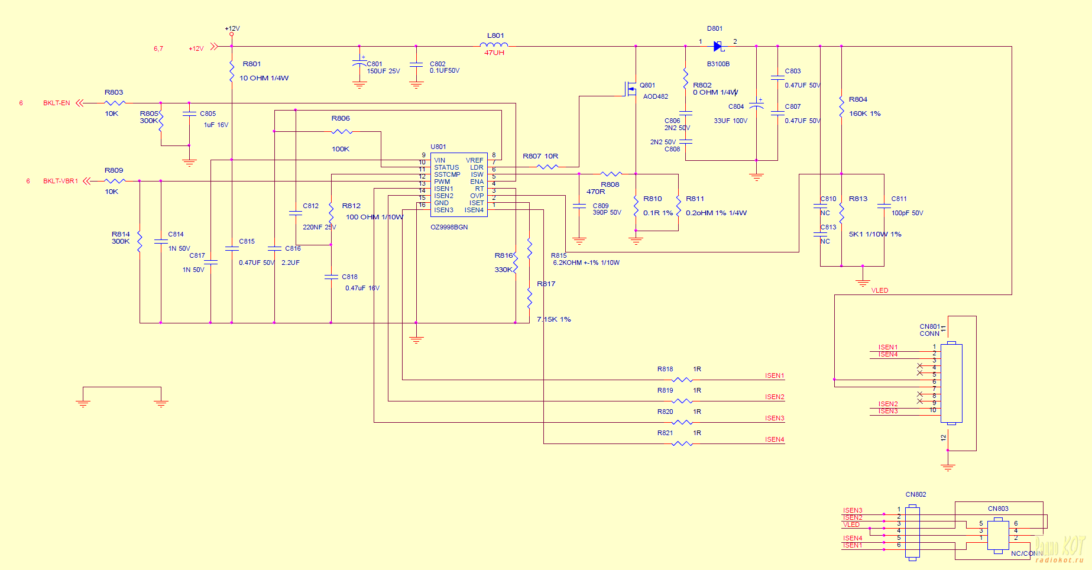Select the CN803 connector label
The width and height of the screenshot is (1092, 570).
click(x=998, y=509)
